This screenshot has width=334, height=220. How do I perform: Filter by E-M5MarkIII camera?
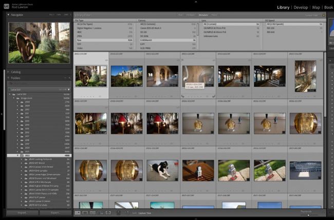(x=168, y=40)
